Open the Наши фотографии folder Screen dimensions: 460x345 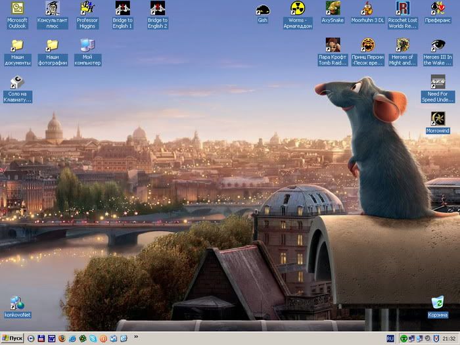point(53,52)
